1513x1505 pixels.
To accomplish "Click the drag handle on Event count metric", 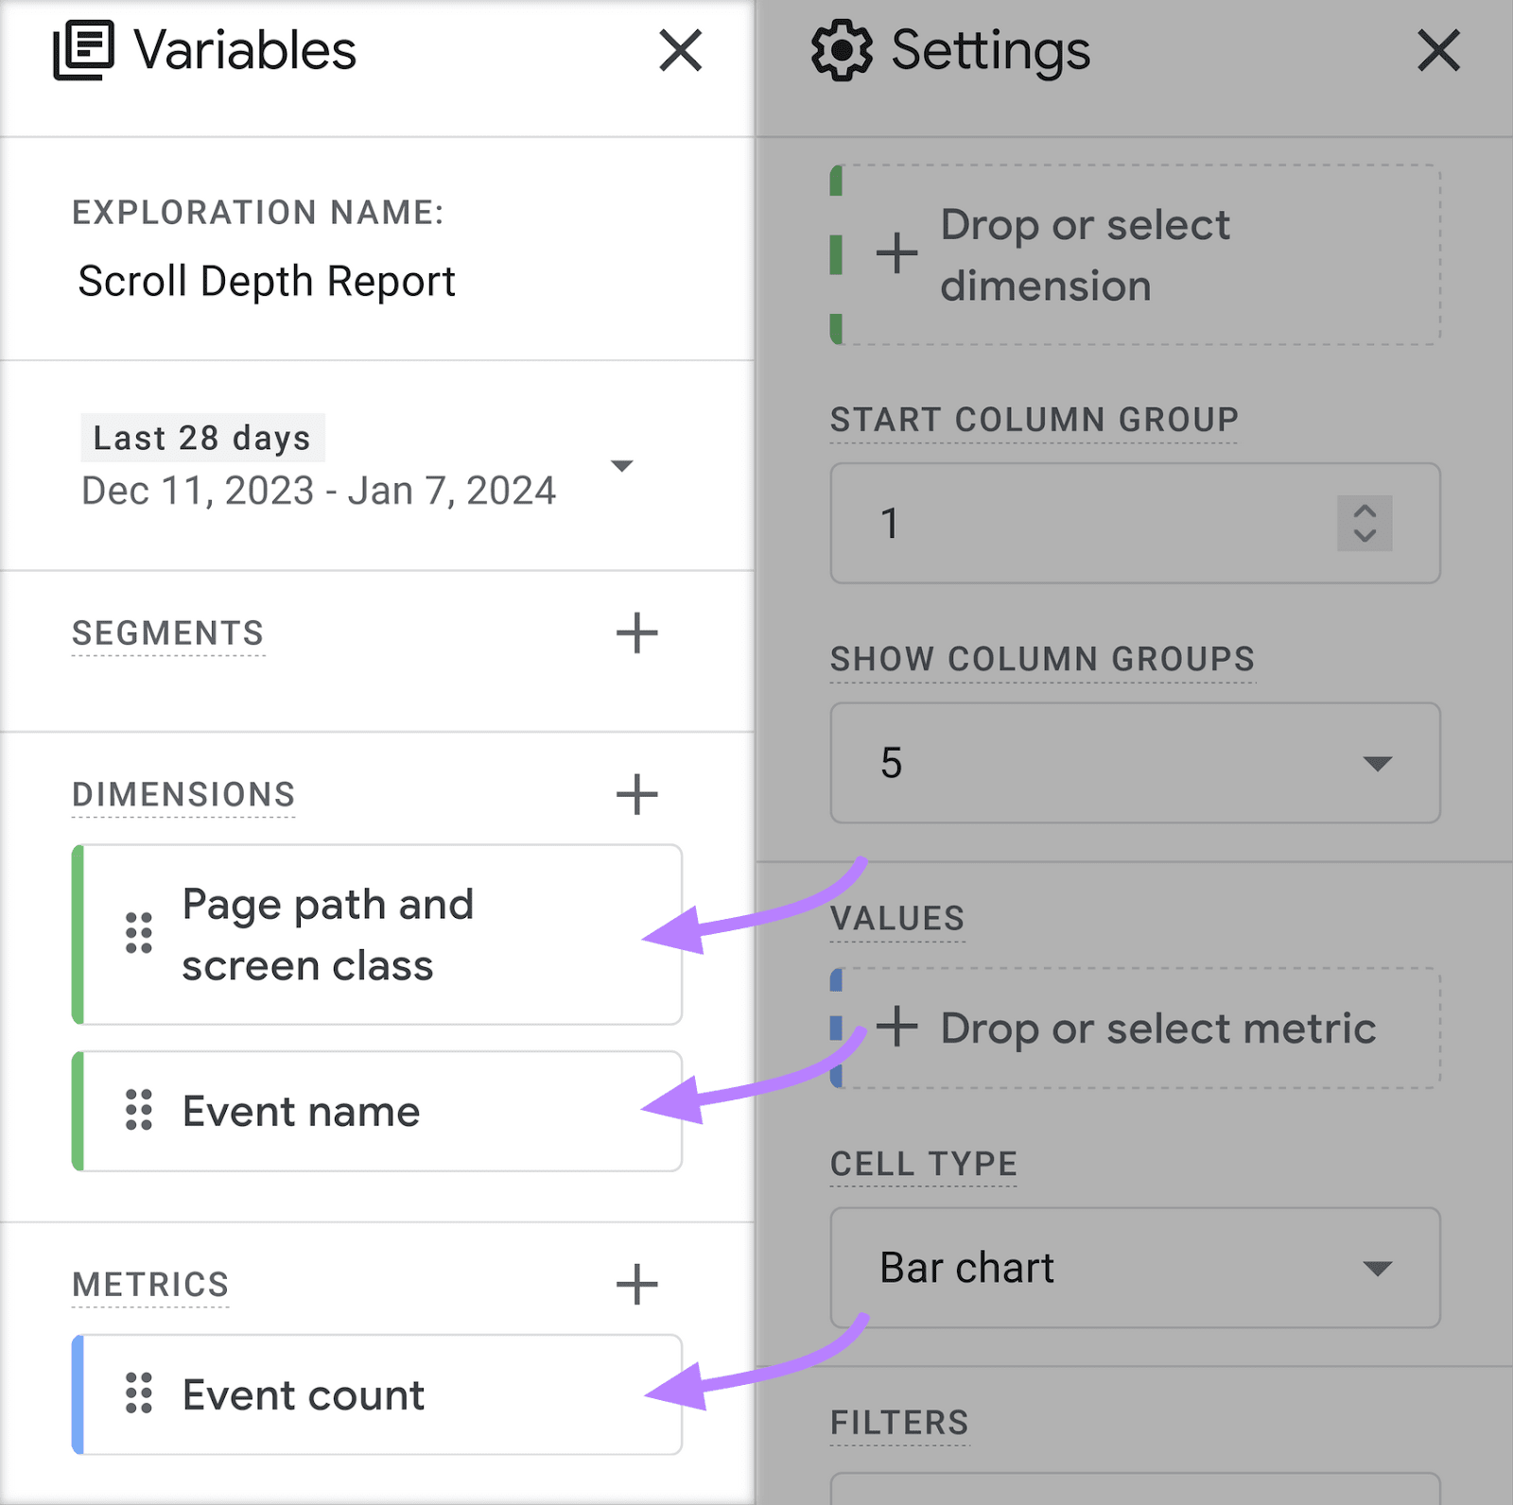I will 138,1394.
